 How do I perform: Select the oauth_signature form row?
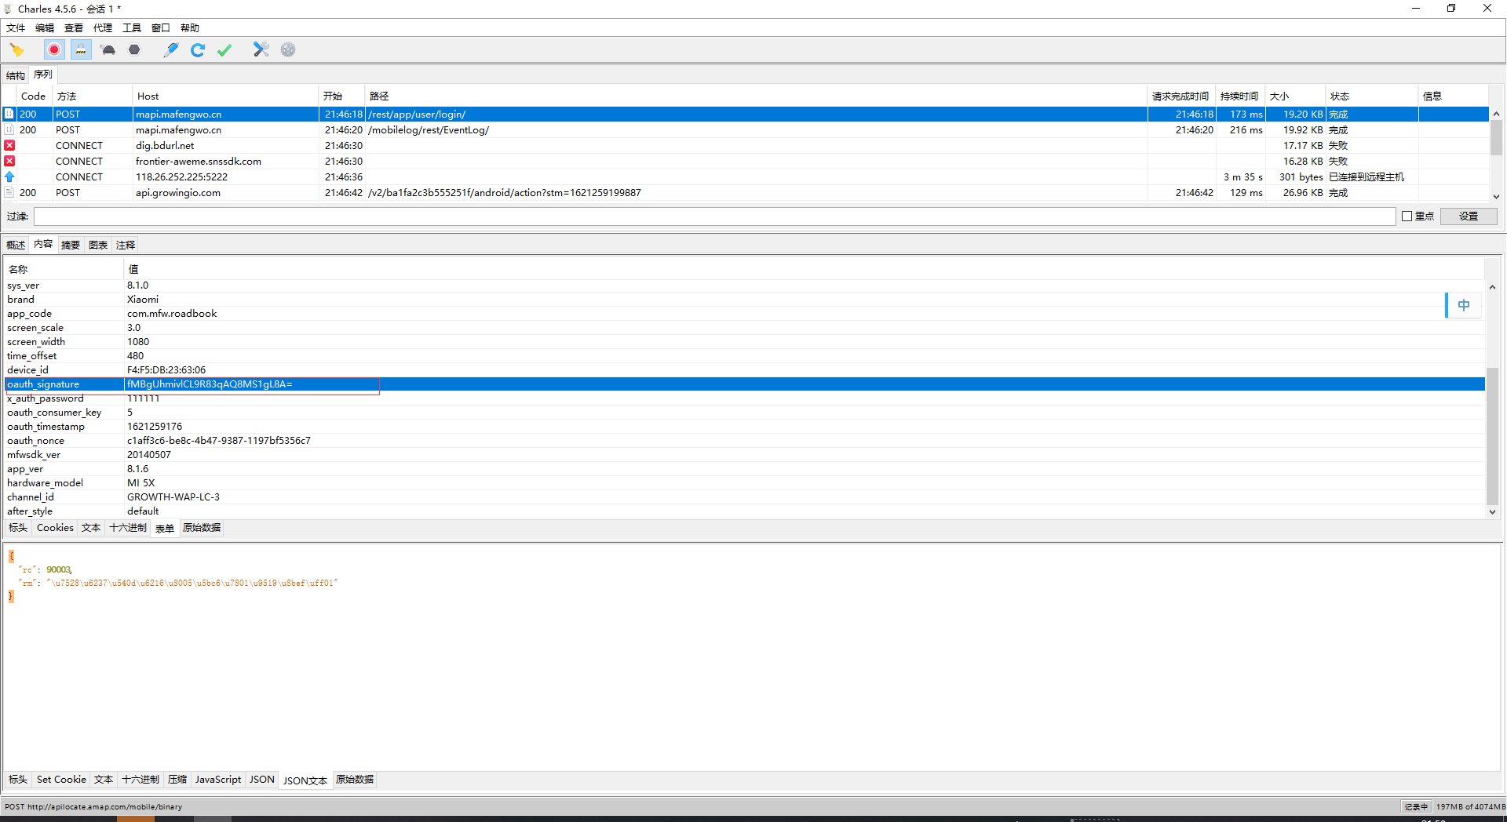pyautogui.click(x=744, y=384)
